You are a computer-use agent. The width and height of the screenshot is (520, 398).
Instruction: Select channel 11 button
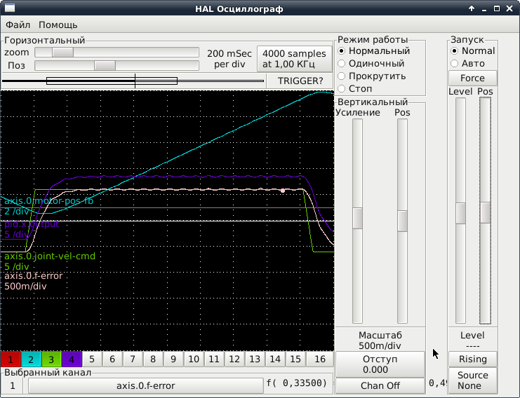coord(214,359)
